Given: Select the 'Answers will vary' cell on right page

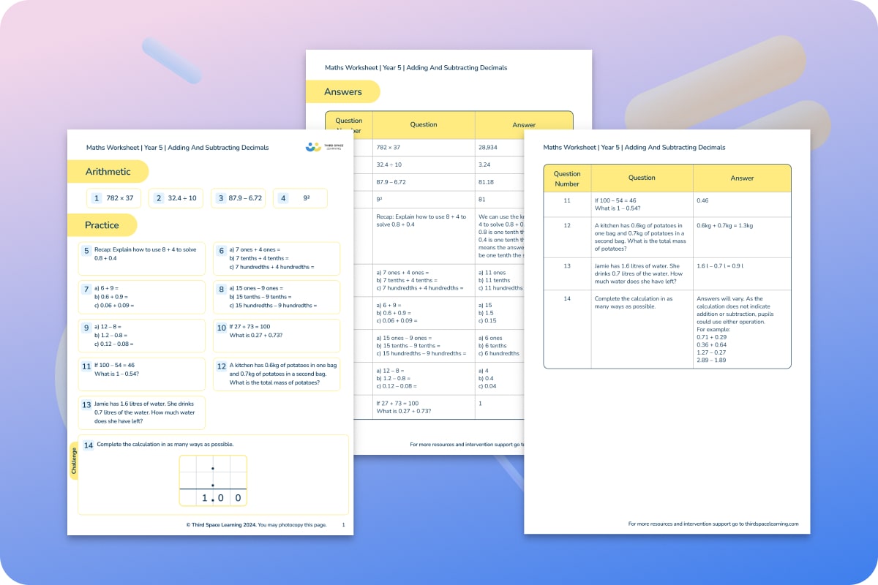Looking at the screenshot, I should [742, 329].
